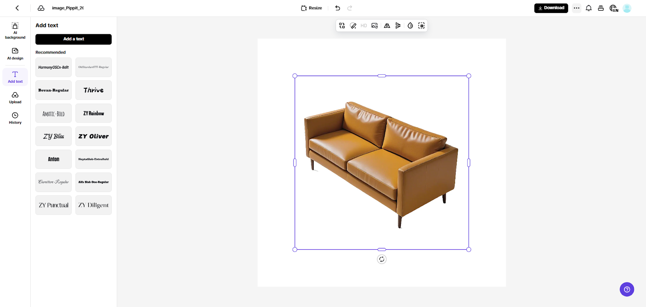The height and width of the screenshot is (307, 646).
Task: Use the Anton font preset
Action: tap(54, 159)
